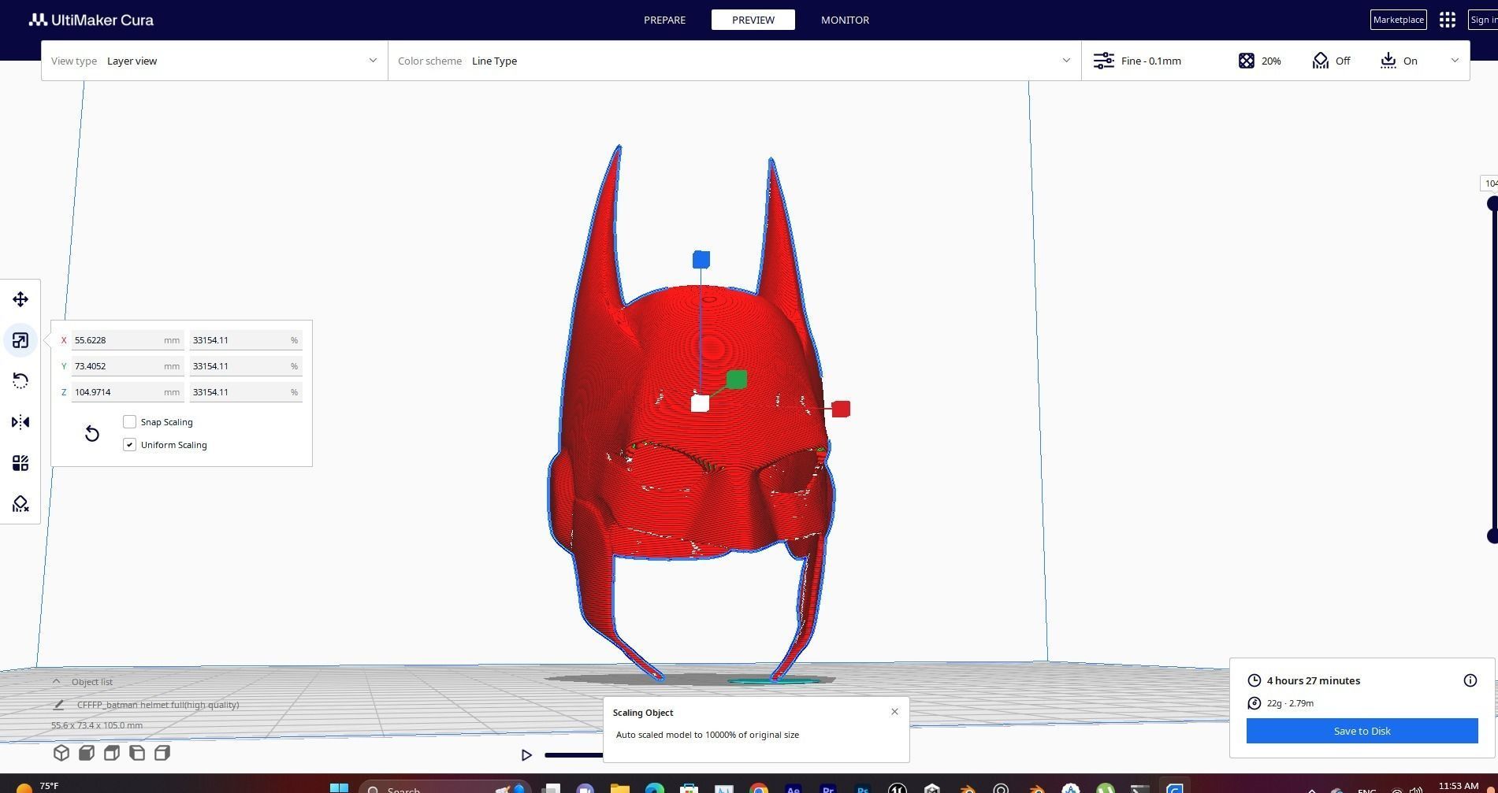Viewport: 1498px width, 793px height.
Task: Expand the print settings panel chevron
Action: pyautogui.click(x=1455, y=61)
